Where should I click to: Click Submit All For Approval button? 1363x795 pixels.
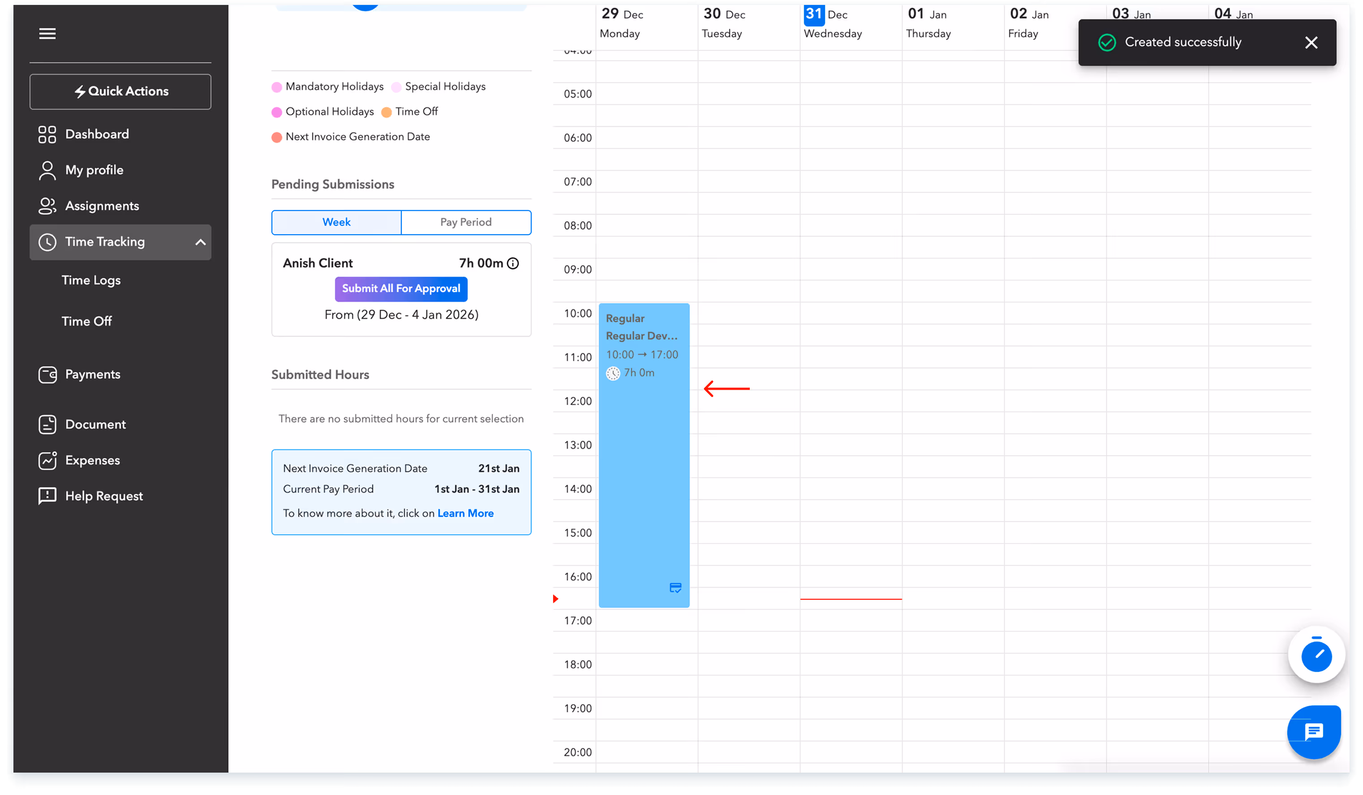(x=401, y=289)
